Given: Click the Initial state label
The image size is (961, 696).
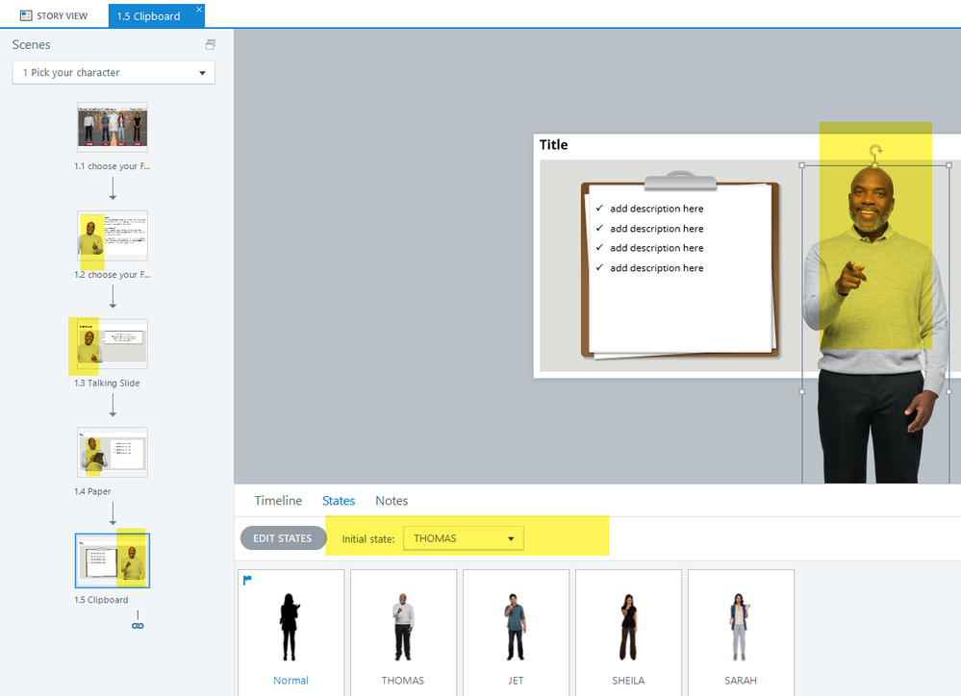Looking at the screenshot, I should pos(368,539).
